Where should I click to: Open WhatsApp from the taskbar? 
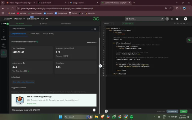click(114, 117)
